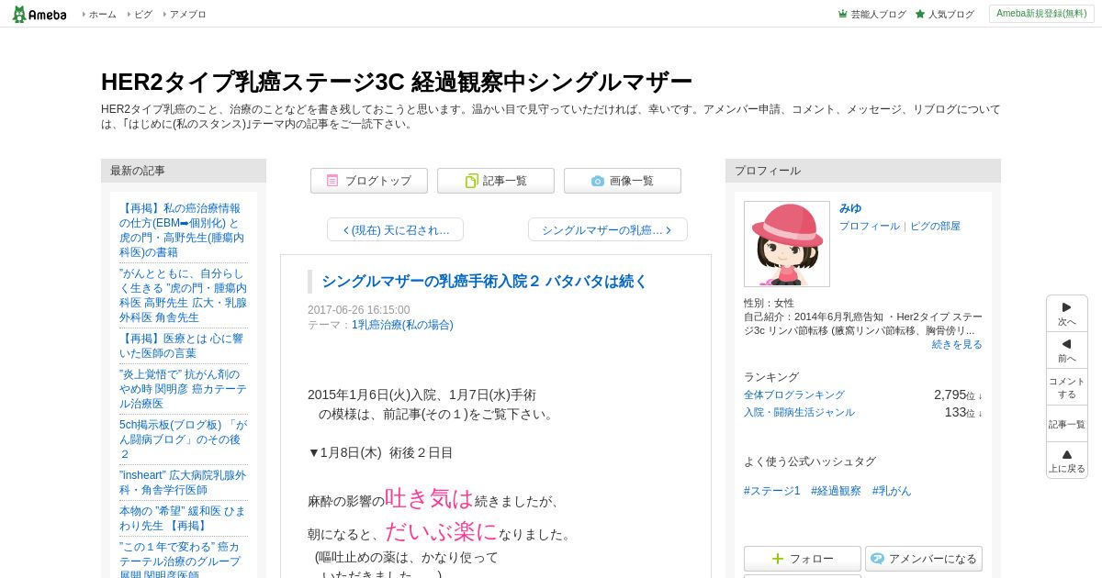Open recent post "insheart" 広大病院乳腺外科
Screen dimensions: 1102x578
coord(183,483)
